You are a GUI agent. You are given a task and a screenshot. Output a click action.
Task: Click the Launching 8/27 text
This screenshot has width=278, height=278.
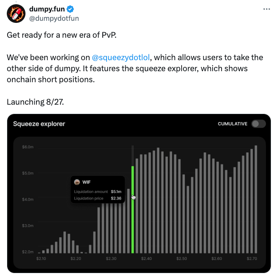click(x=35, y=102)
